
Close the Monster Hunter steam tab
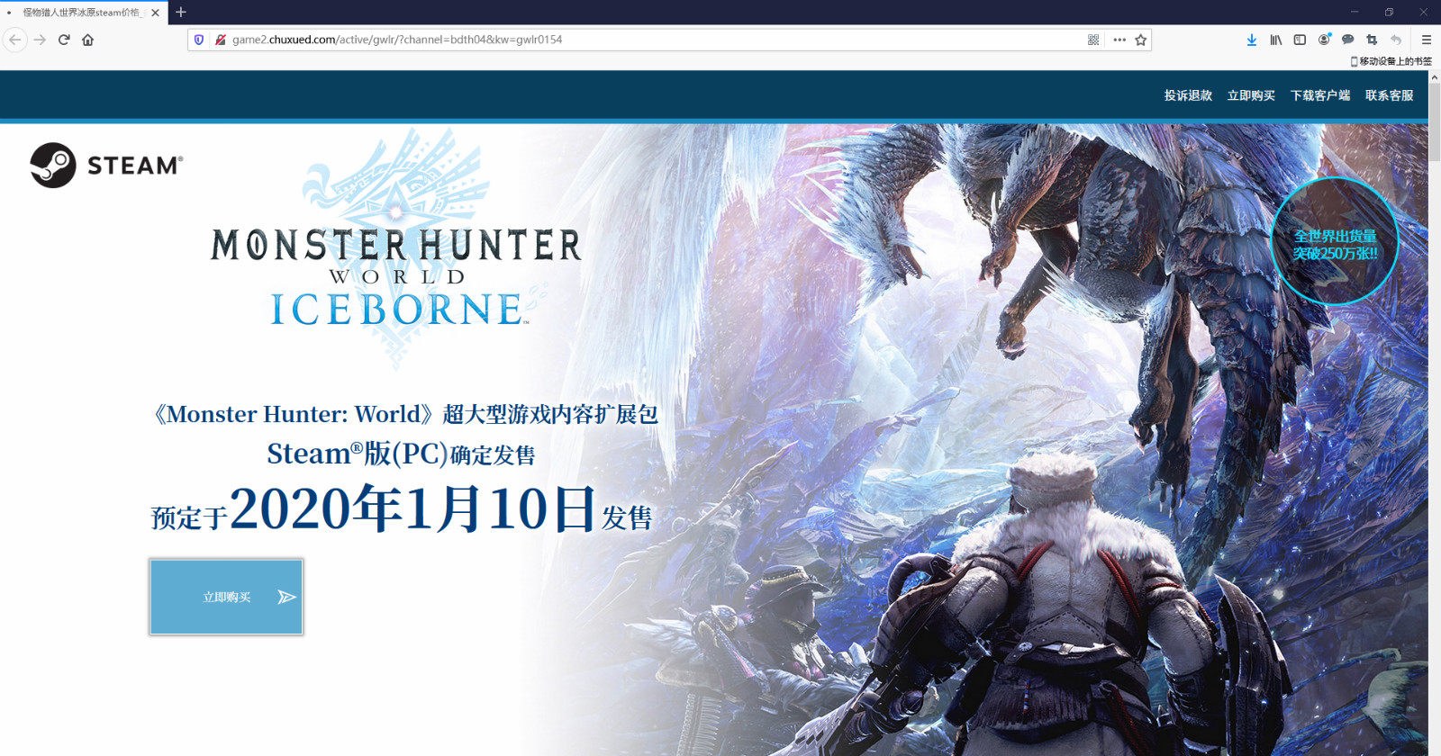pyautogui.click(x=156, y=13)
